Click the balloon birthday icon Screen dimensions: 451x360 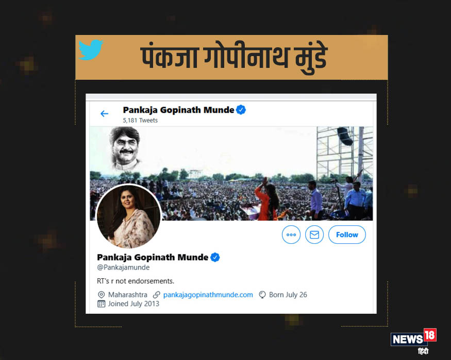tap(262, 295)
